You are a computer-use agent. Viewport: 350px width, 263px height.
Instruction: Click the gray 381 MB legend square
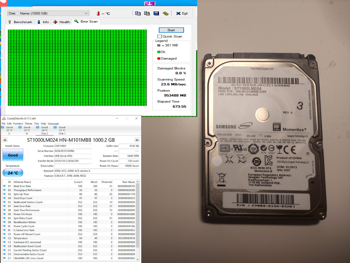[159, 45]
